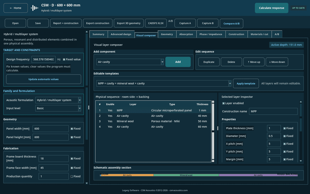Open the Materials / cut tab
This screenshot has width=310, height=194.
[259, 34]
